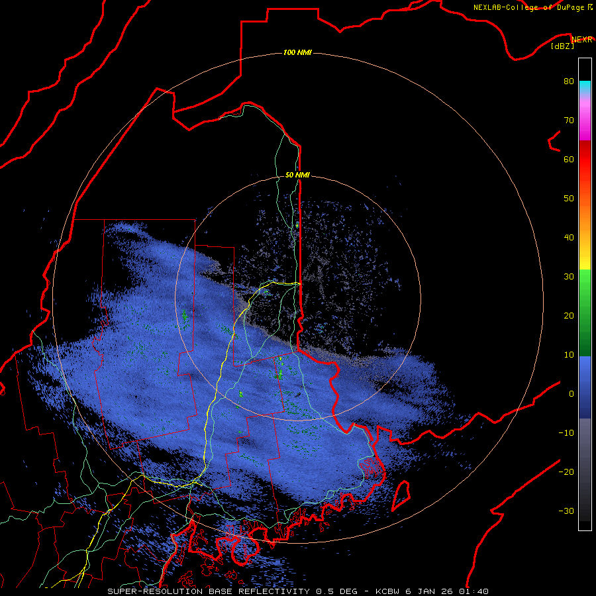Screen dimensions: 596x596
Task: Click the 30 value on dBZ scale
Action: coord(569,277)
